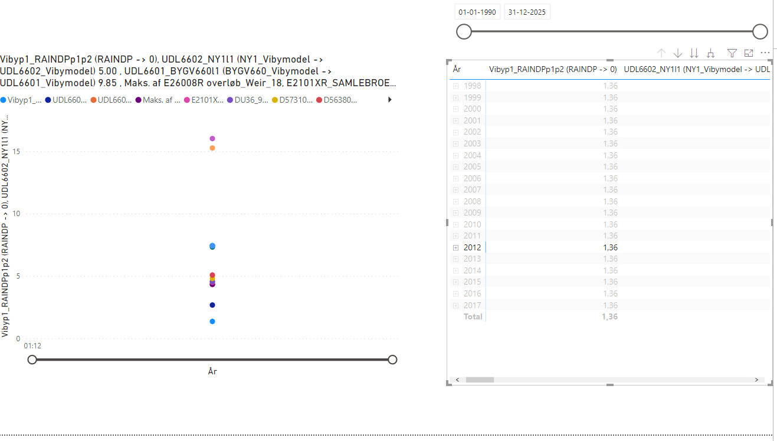Screen dimensions: 777x441
Task: Select the Vibyp1_ legend entry
Action: 21,100
